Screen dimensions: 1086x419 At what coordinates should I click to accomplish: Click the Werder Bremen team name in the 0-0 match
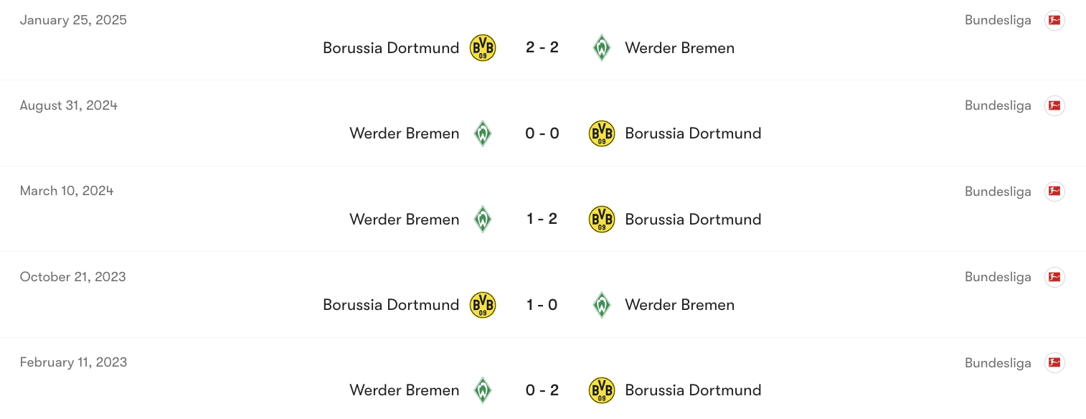point(405,133)
